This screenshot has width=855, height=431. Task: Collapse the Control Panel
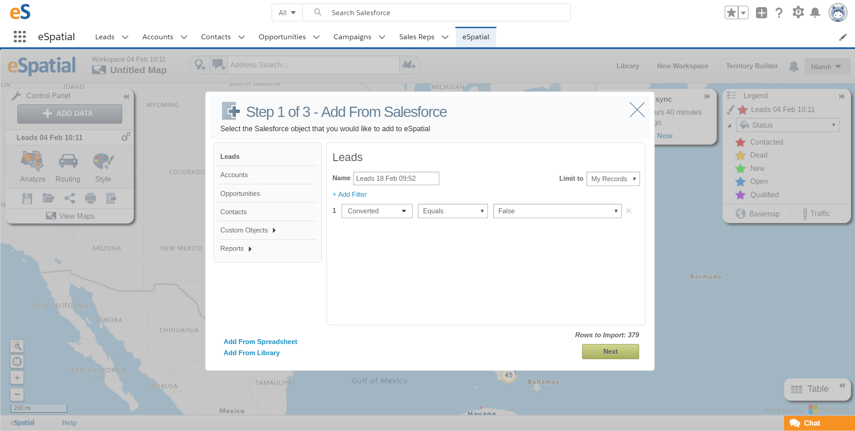126,96
